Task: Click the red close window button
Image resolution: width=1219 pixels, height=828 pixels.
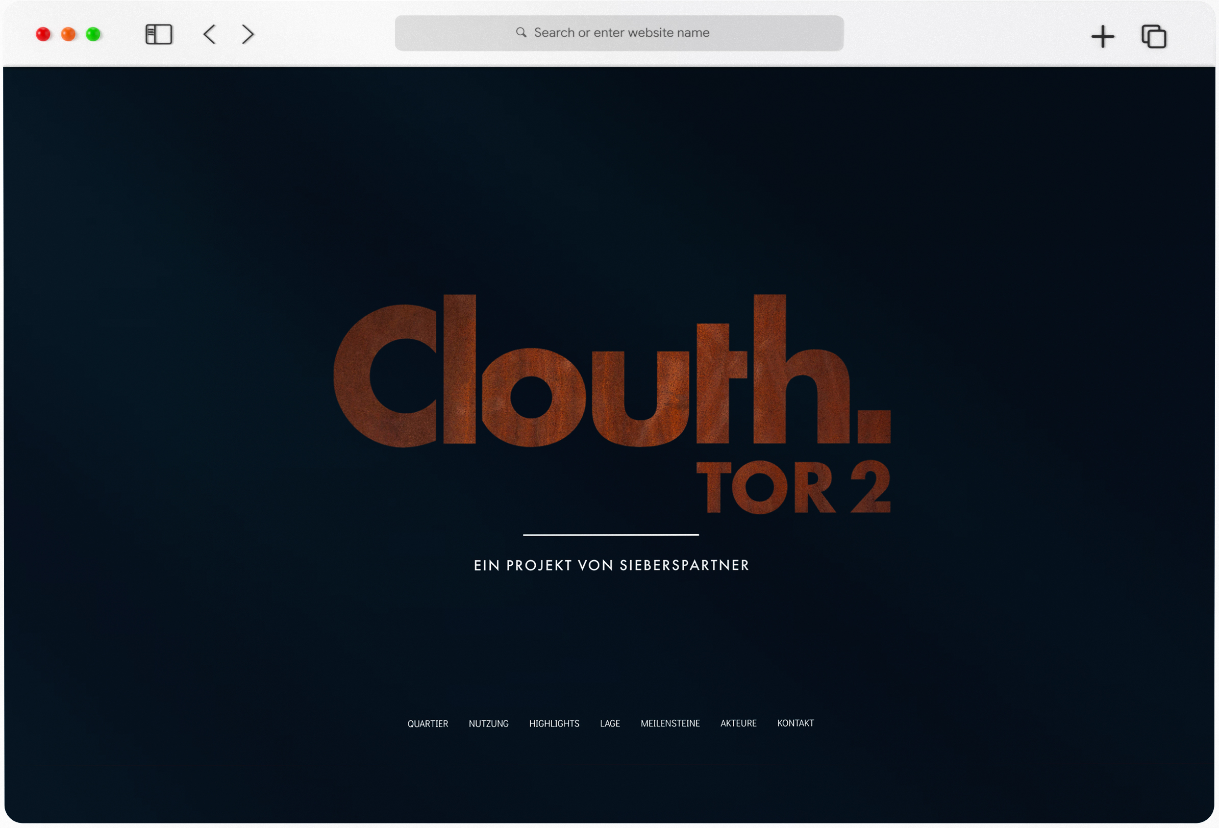Action: coord(43,35)
